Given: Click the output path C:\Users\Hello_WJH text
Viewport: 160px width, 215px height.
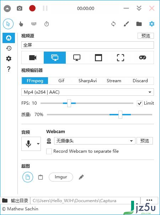Looking at the screenshot, I should [74, 201].
